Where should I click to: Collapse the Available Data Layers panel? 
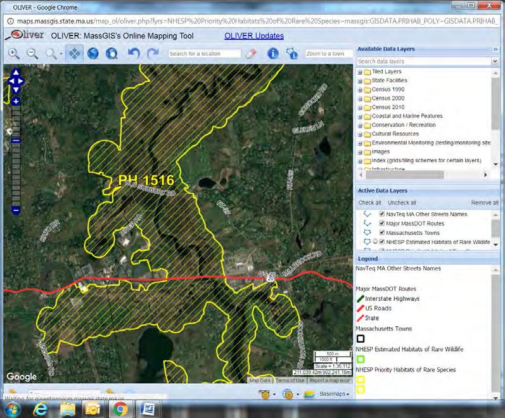495,49
